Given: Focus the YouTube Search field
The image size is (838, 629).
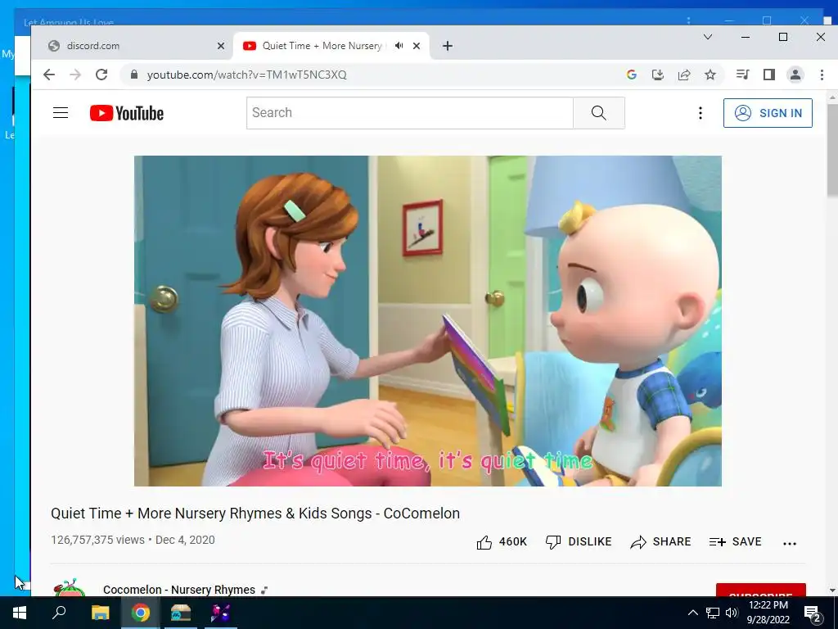Looking at the screenshot, I should (409, 113).
